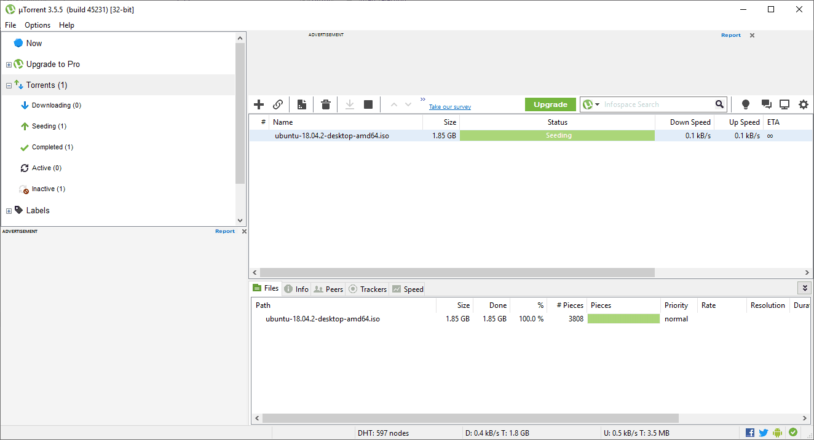The height and width of the screenshot is (440, 814).
Task: Open settings with the gear icon
Action: pyautogui.click(x=804, y=104)
